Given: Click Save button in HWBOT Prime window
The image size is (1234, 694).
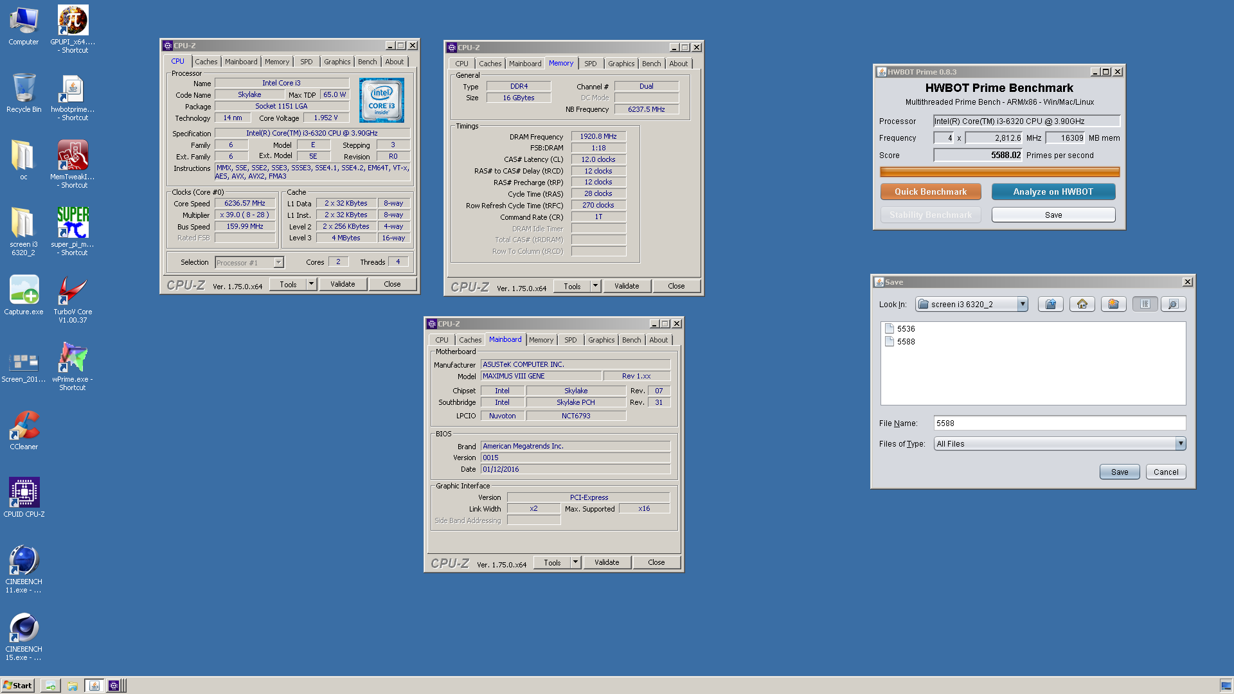Looking at the screenshot, I should [x=1053, y=215].
